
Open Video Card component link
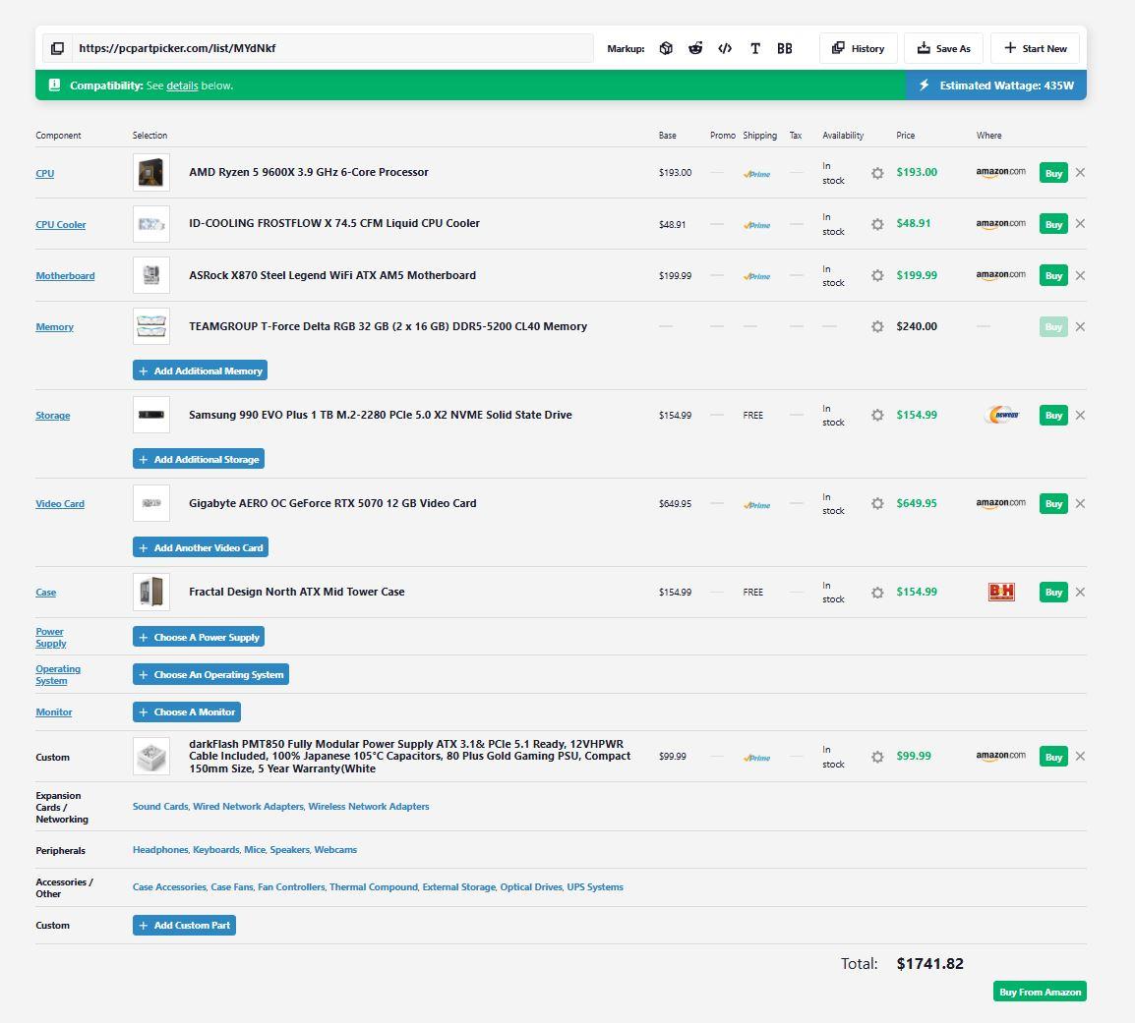pyautogui.click(x=60, y=503)
